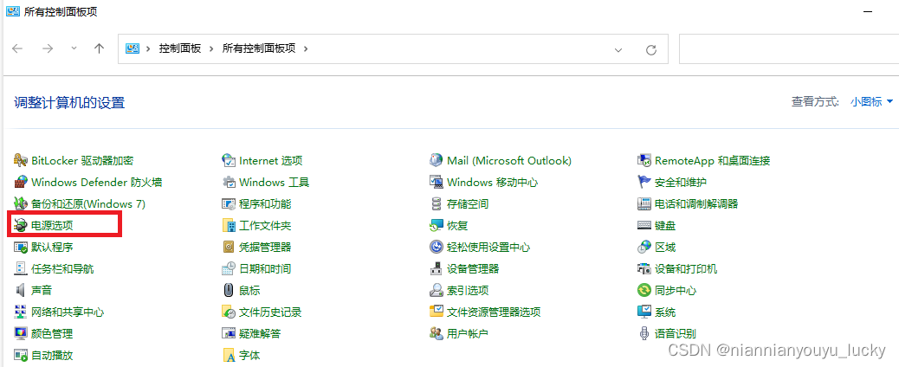The image size is (899, 367).
Task: Expand chevron between 控制面板 and 所有控制面板项
Action: pos(211,48)
